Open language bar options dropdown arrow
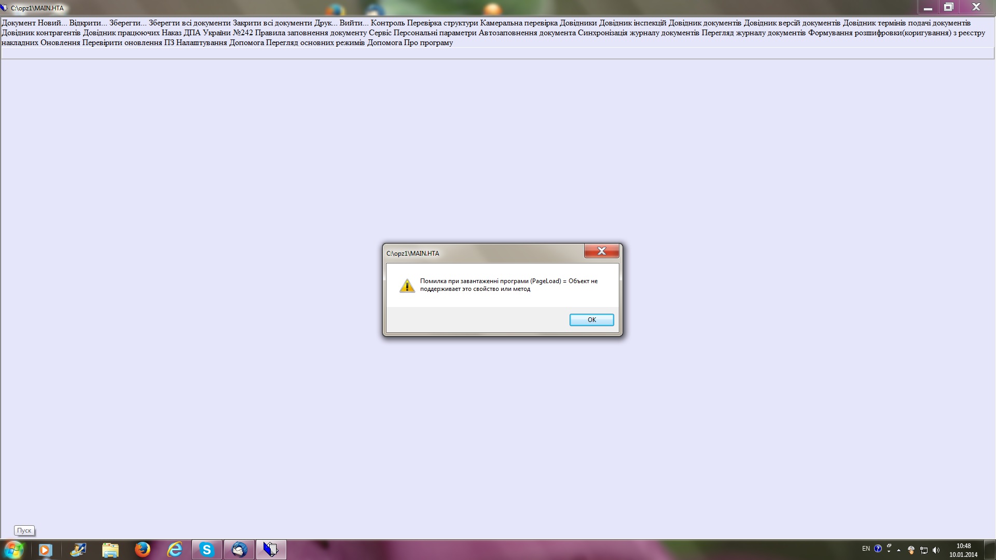This screenshot has height=560, width=996. pyautogui.click(x=889, y=552)
